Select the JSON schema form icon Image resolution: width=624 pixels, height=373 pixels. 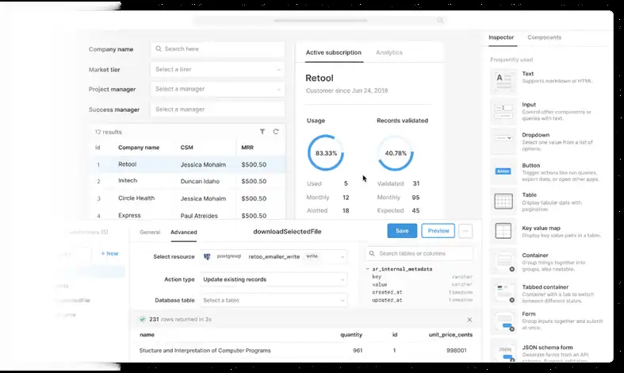point(505,352)
